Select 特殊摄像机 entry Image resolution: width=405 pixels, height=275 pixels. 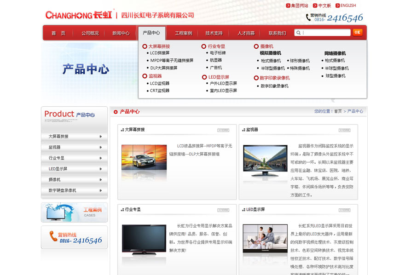(300, 69)
